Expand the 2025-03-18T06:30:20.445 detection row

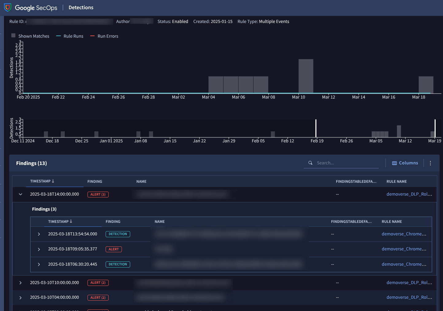tap(39, 264)
